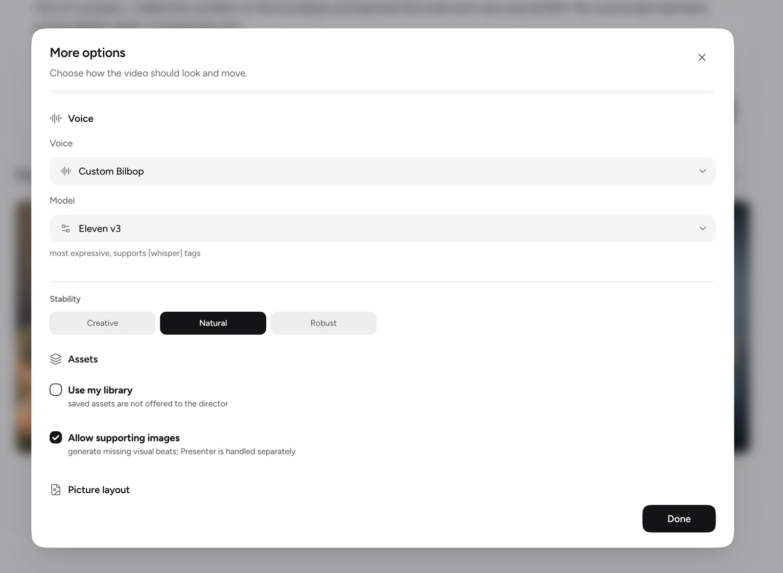The width and height of the screenshot is (783, 573).
Task: Click 'saved assets are not offered to the director'
Action: [x=148, y=404]
